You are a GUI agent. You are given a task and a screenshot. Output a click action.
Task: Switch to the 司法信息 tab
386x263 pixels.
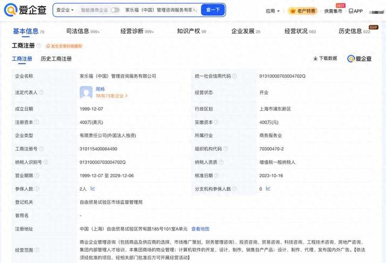tap(83, 31)
